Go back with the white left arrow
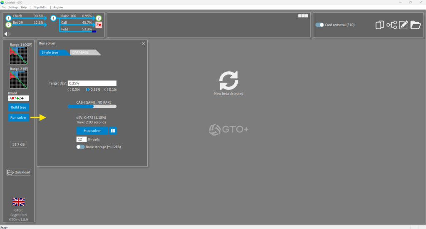This screenshot has height=229, width=426. click(5, 34)
